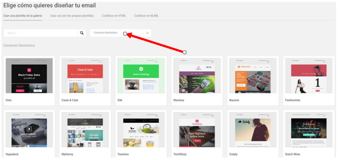Open the Mariana template preview
The height and width of the screenshot is (160, 338).
coord(197,76)
